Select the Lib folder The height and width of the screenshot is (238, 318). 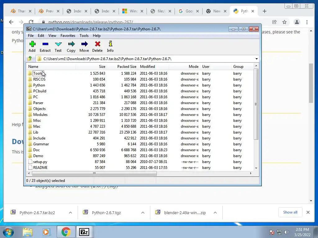click(x=35, y=132)
